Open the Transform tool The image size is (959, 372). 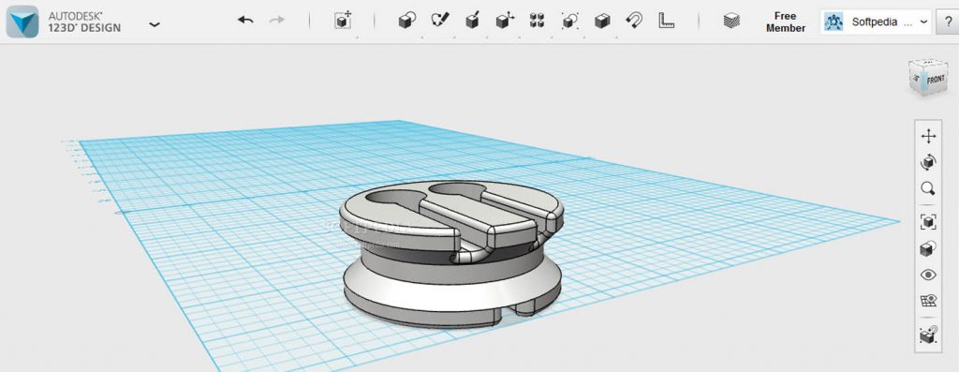pyautogui.click(x=343, y=21)
